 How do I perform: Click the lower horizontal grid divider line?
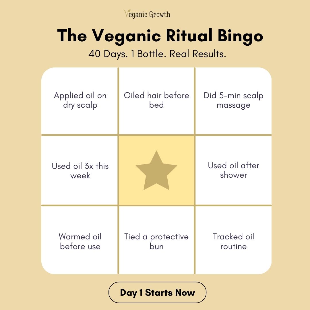pos(156,206)
